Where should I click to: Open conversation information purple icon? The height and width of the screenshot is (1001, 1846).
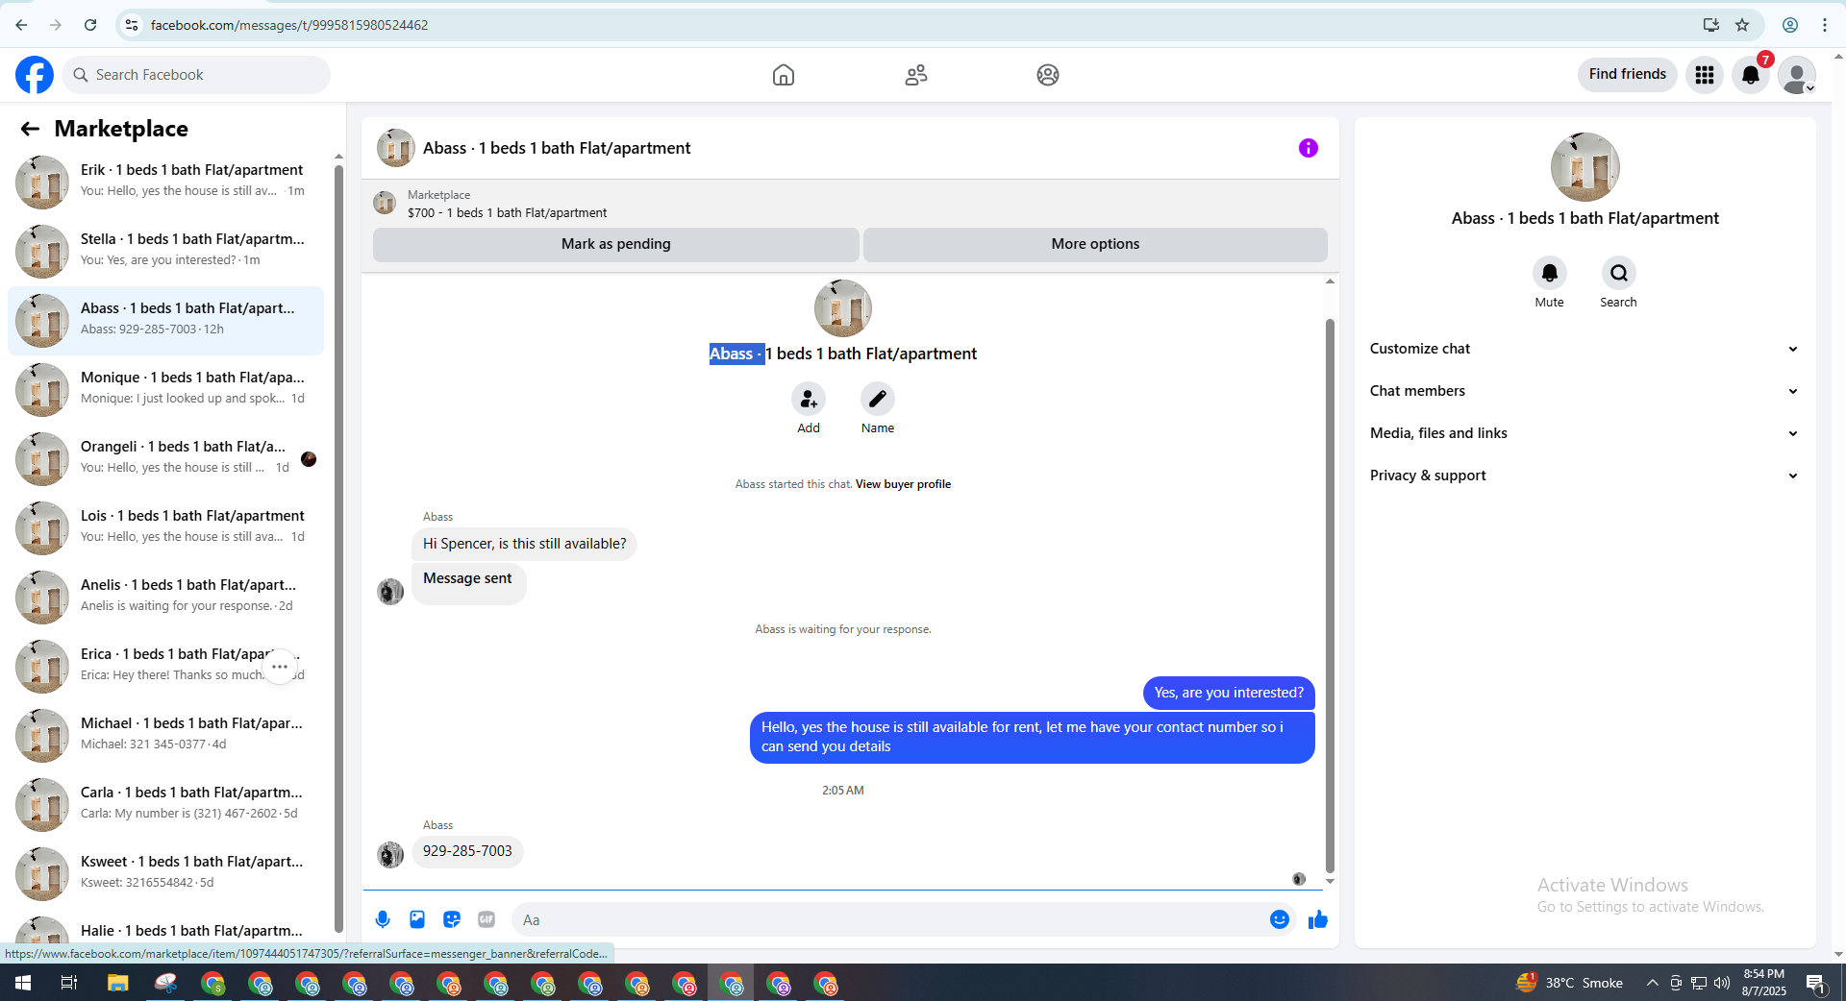1309,148
